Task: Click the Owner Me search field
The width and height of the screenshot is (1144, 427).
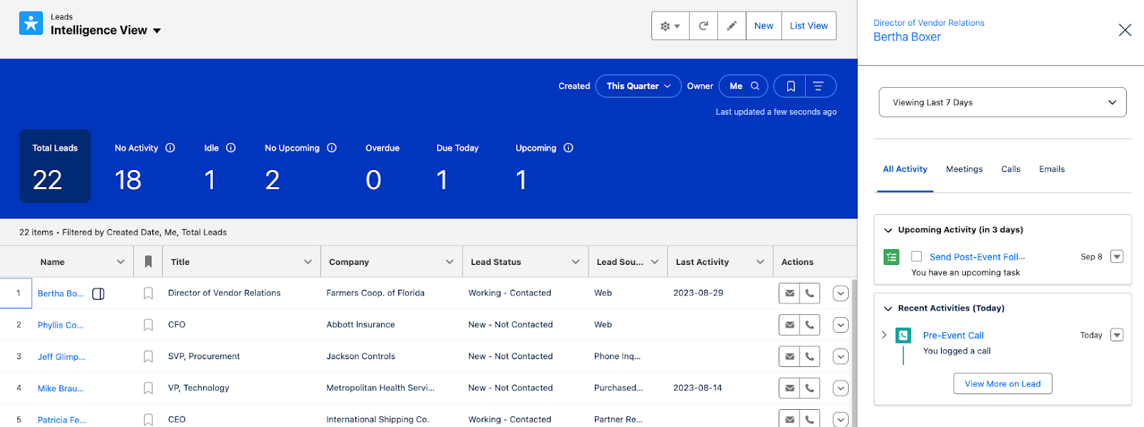Action: pos(743,86)
